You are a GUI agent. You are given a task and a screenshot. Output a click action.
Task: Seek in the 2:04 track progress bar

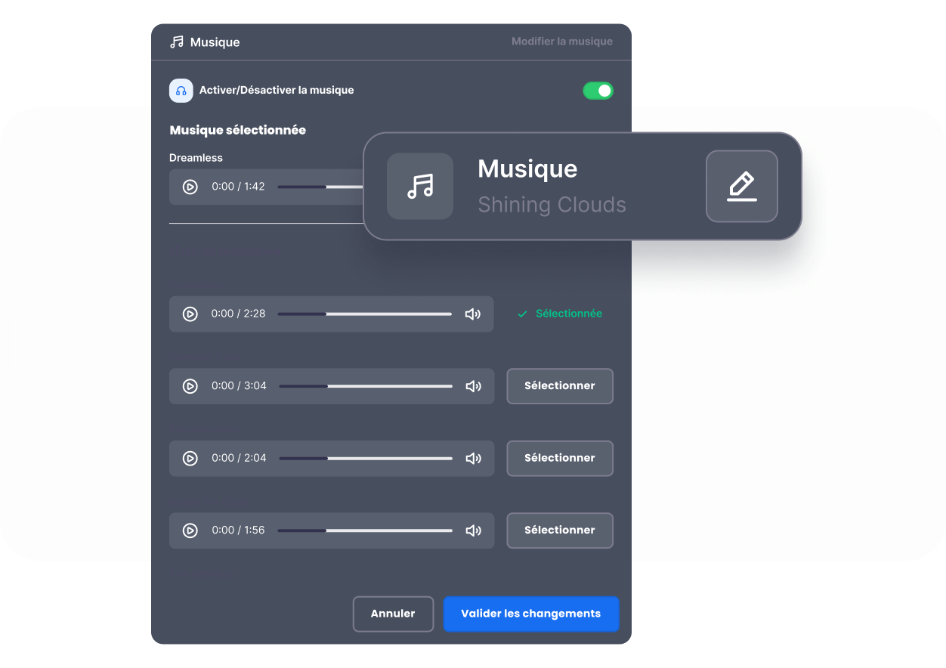(x=366, y=458)
